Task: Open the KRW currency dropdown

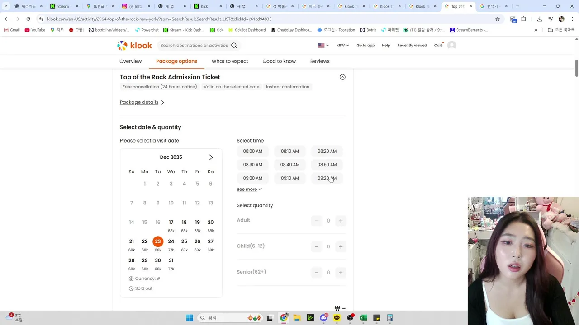Action: tap(342, 45)
